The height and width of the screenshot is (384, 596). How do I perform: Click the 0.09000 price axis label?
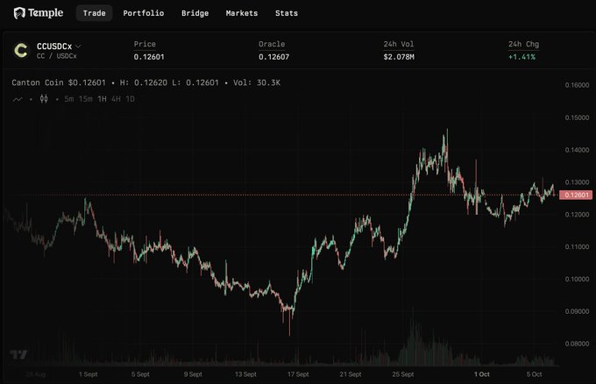tap(577, 312)
